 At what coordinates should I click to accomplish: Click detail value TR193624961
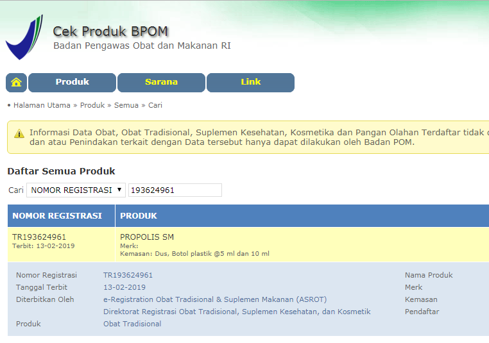[x=128, y=275]
